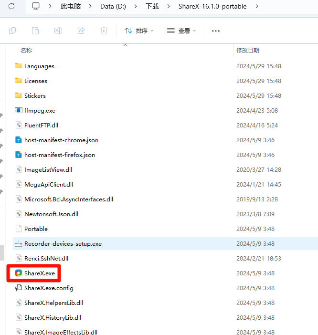Open the 查看 view dropdown
This screenshot has width=318, height=335.
[x=181, y=31]
